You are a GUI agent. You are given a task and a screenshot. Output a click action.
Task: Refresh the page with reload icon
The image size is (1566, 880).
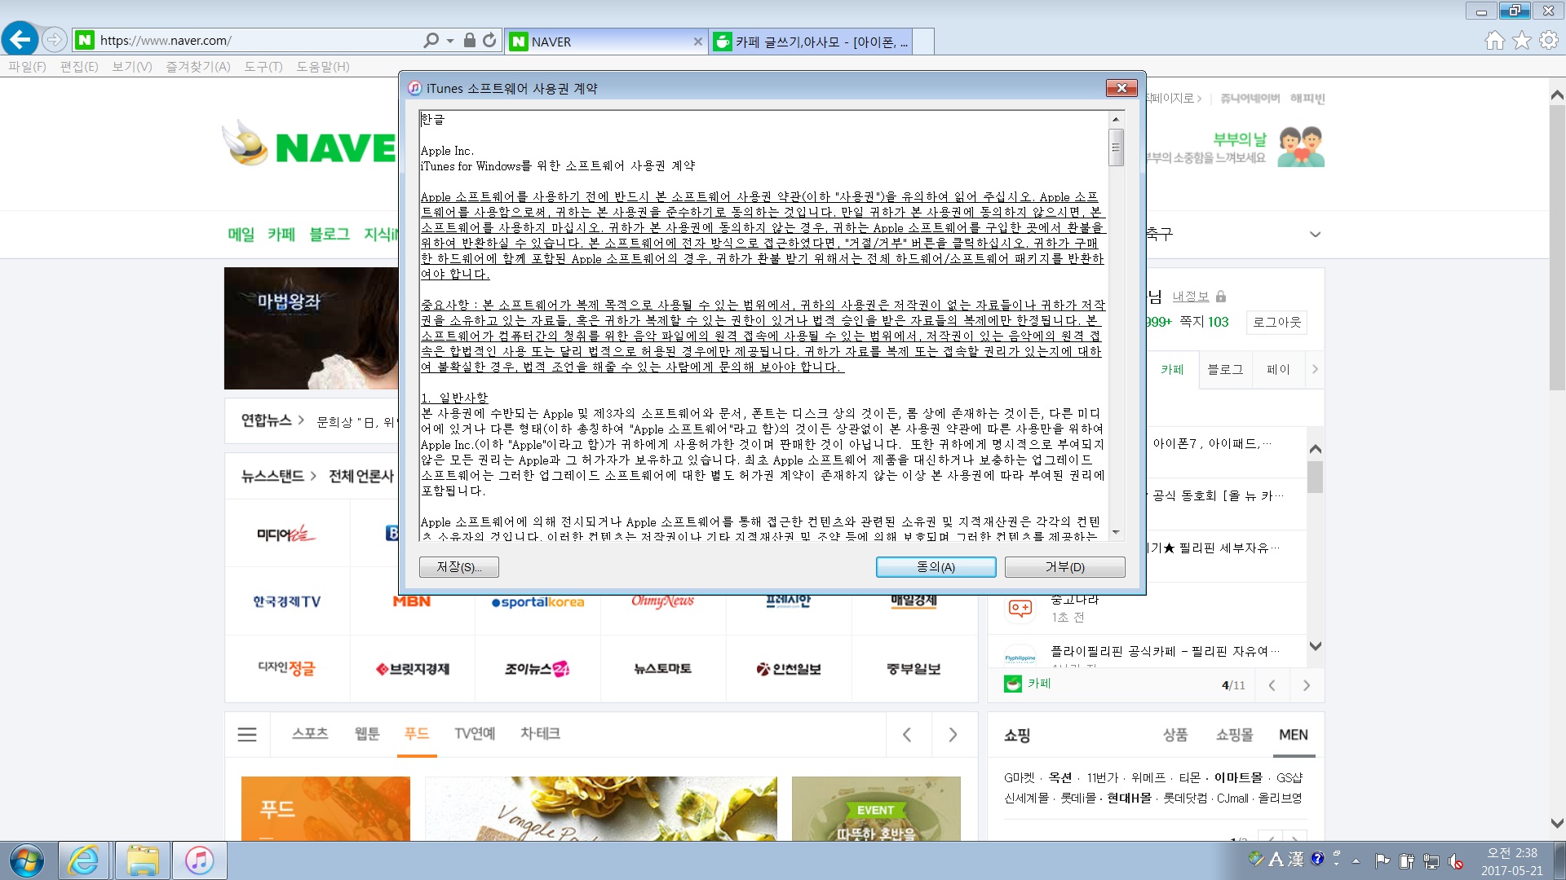489,41
